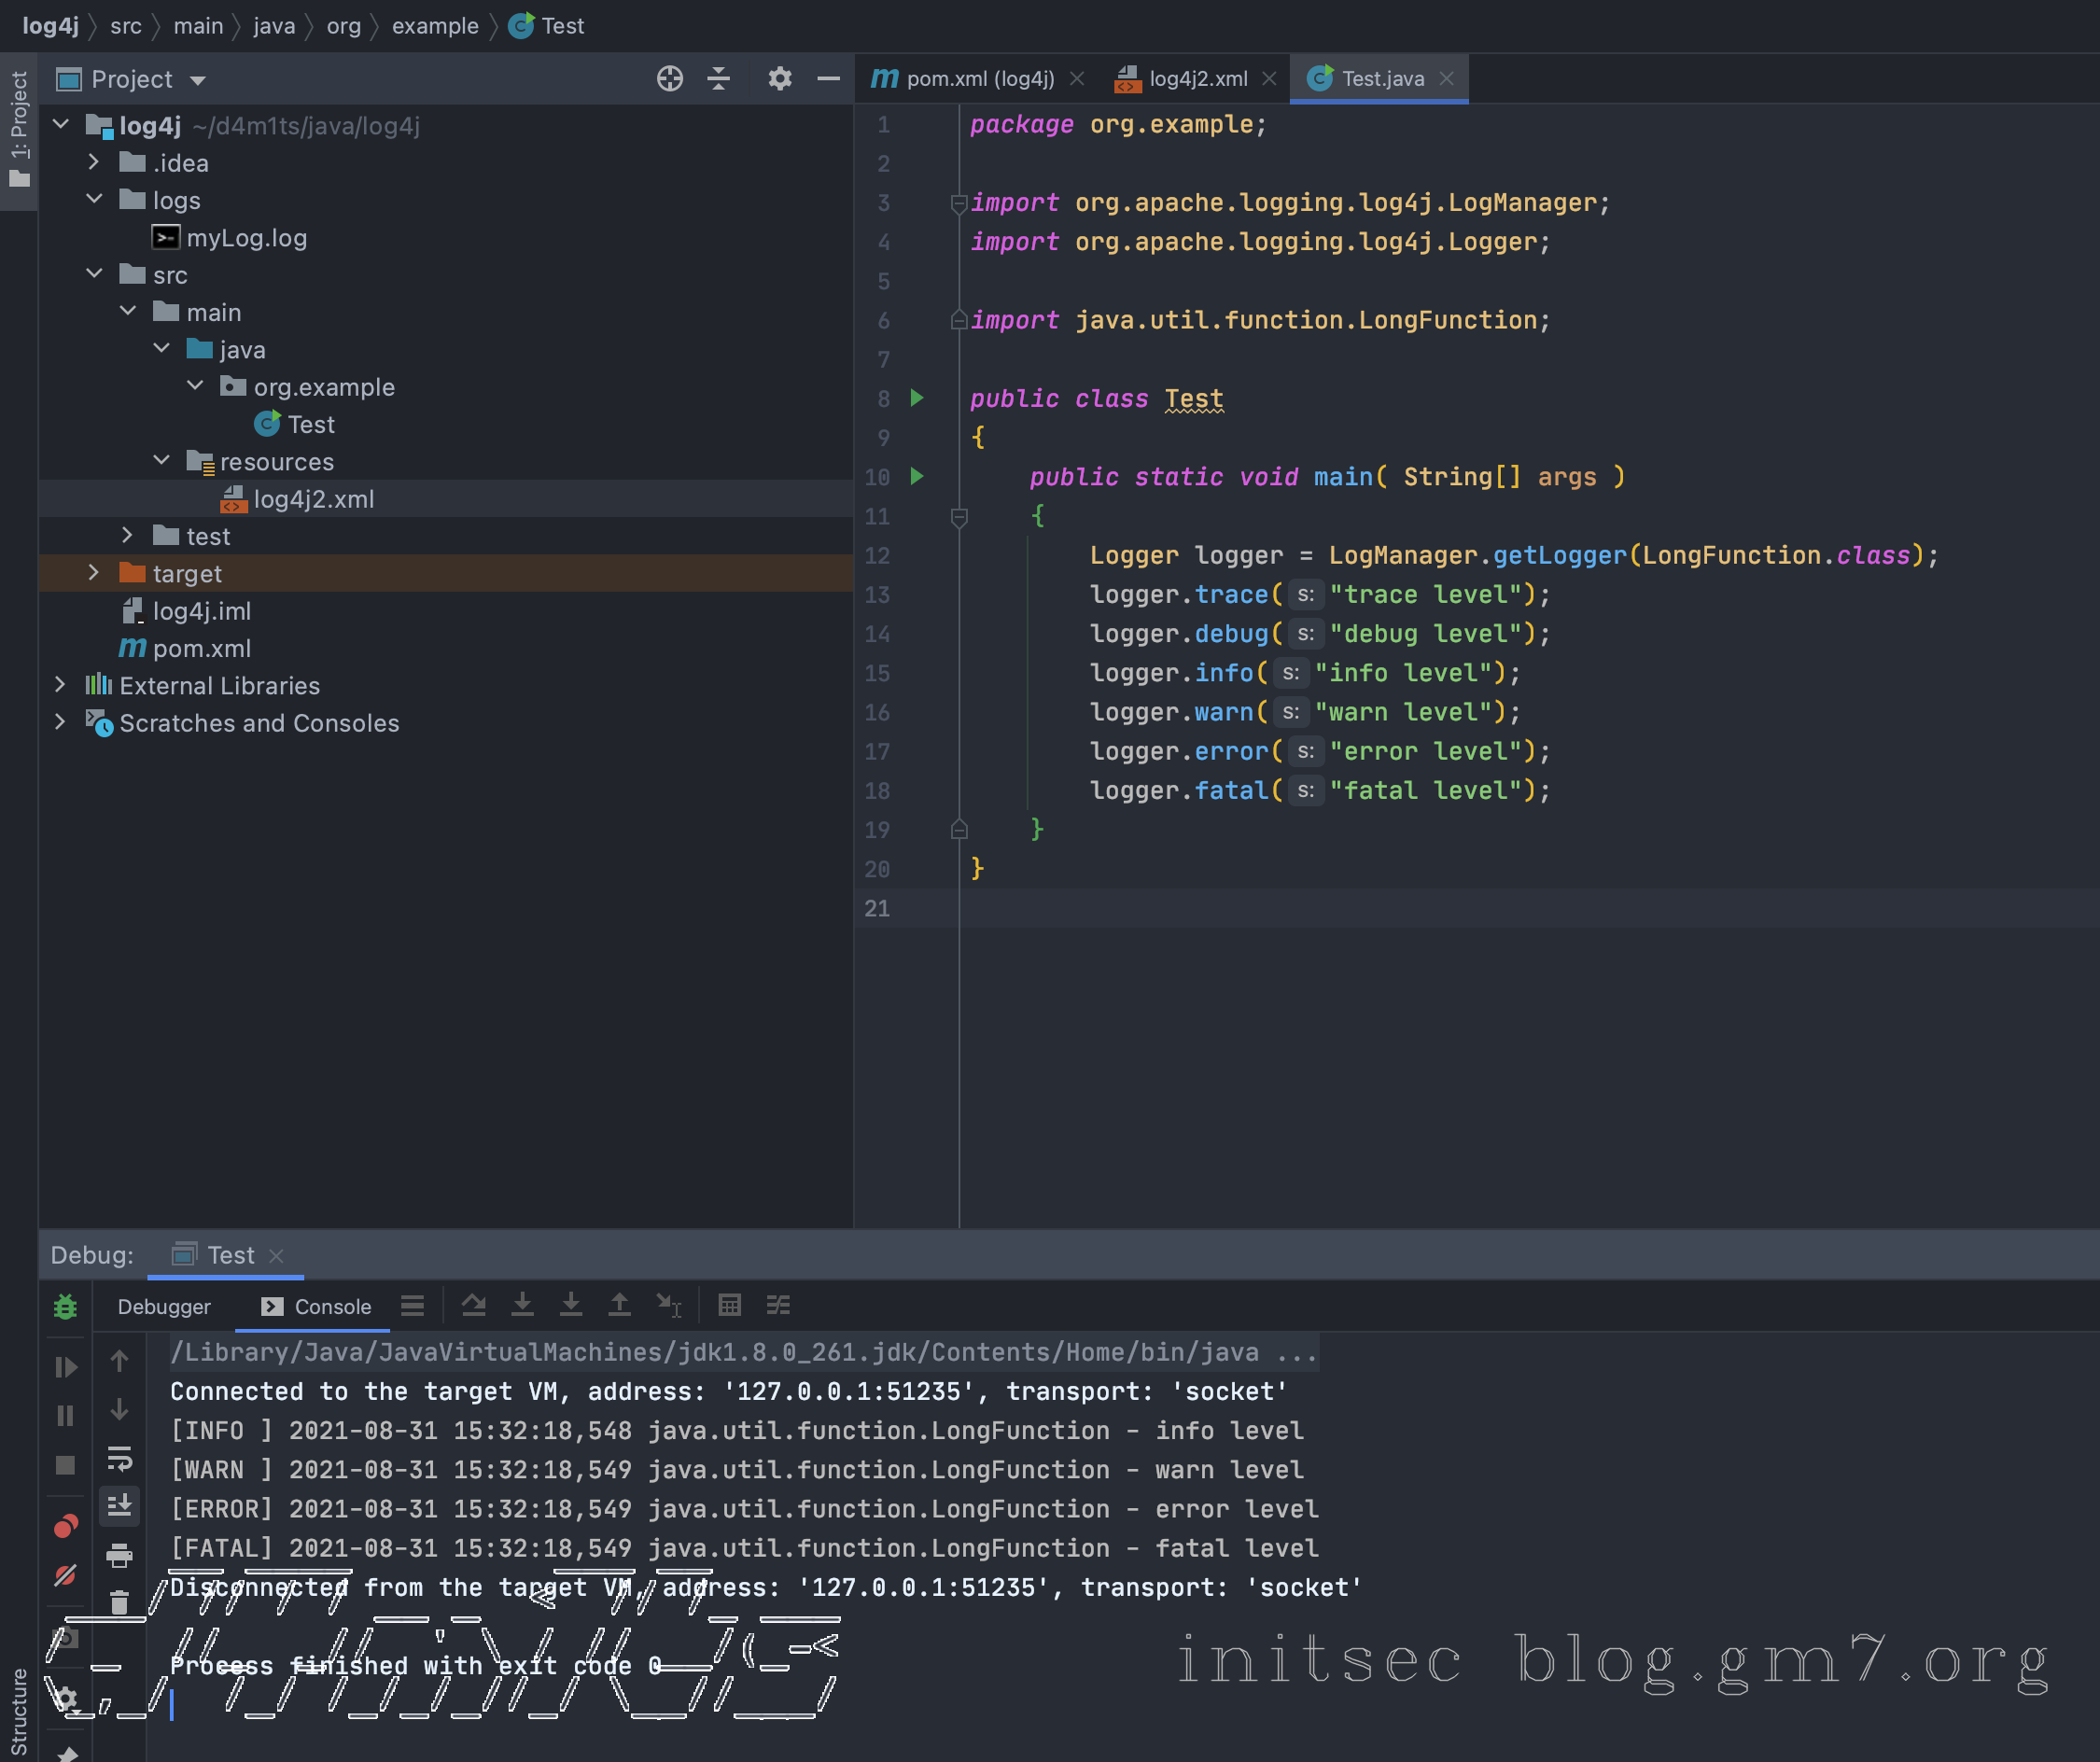Click Locate target crosshair in Project panel
Screen dimensions: 2100x1762
click(669, 79)
